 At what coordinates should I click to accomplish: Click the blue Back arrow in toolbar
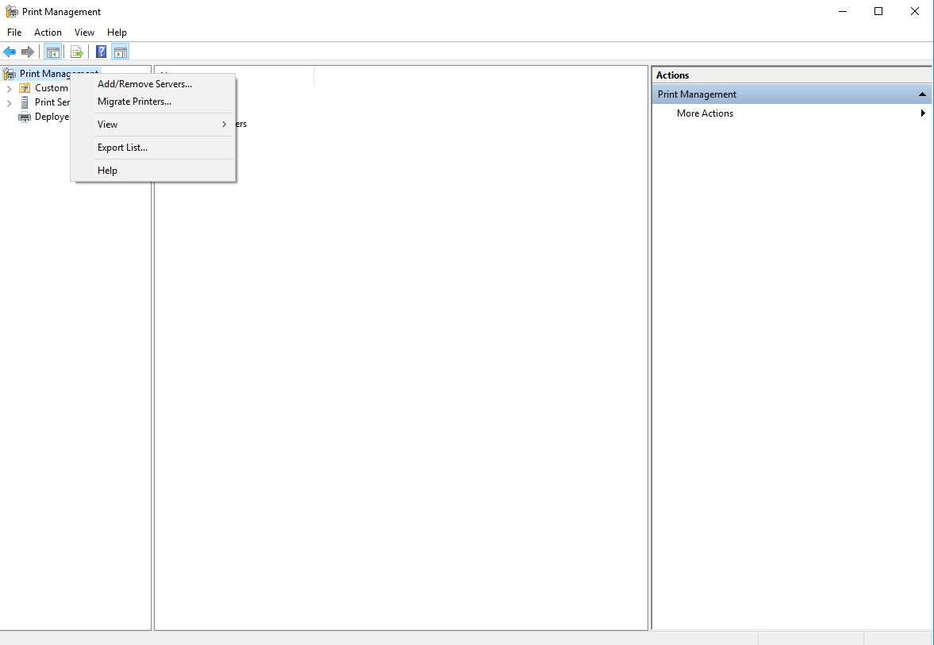coord(10,52)
